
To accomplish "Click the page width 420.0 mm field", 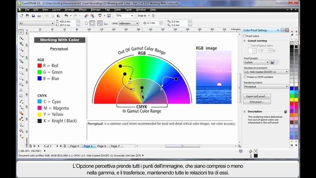I will coord(68,22).
